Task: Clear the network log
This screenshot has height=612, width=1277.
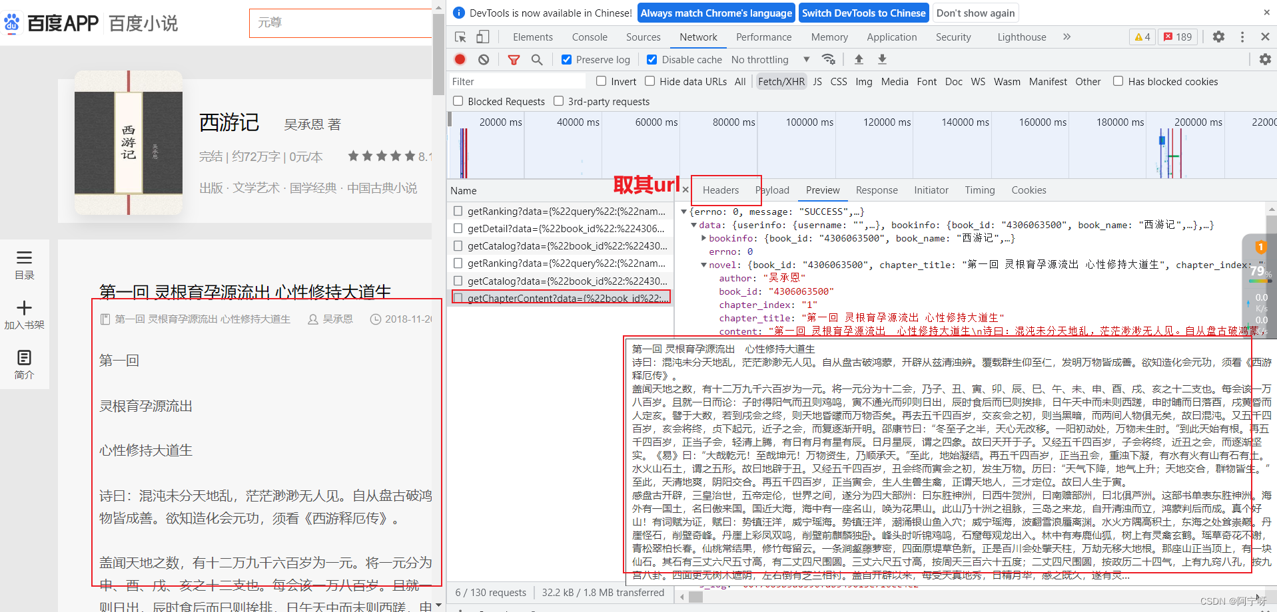Action: (x=484, y=59)
